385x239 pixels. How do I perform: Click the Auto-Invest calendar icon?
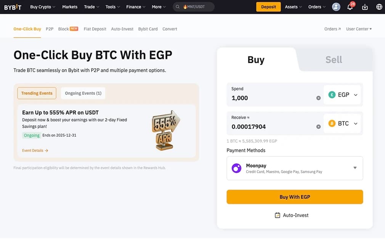(278, 215)
